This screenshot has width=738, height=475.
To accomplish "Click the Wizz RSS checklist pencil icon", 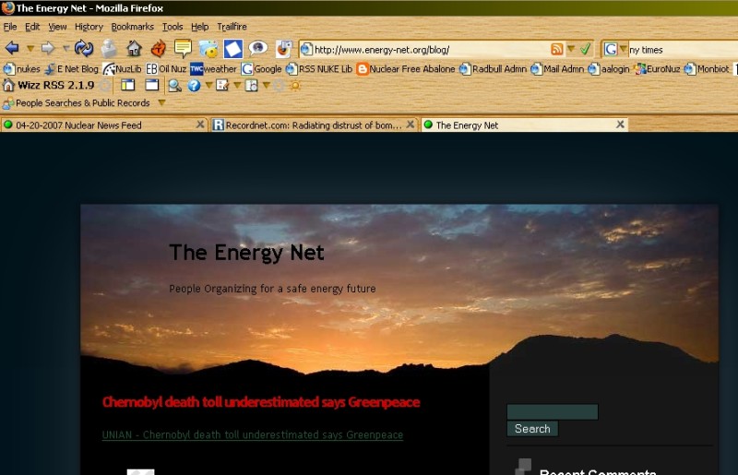I will click(222, 85).
